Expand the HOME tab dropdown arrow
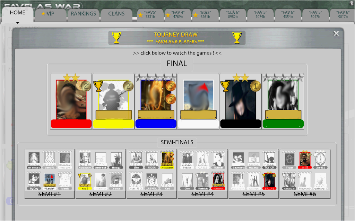The height and width of the screenshot is (221, 355). 17,22
